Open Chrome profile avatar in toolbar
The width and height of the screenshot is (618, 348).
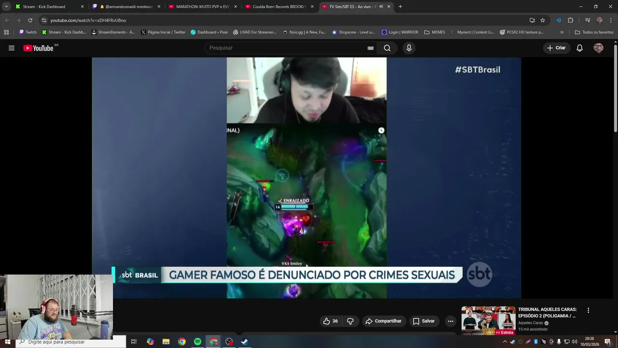(x=599, y=20)
